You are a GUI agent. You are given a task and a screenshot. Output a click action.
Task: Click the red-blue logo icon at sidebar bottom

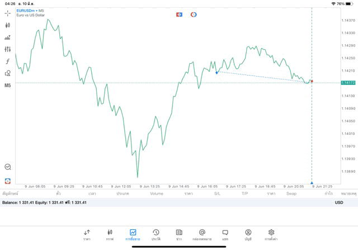point(7,181)
